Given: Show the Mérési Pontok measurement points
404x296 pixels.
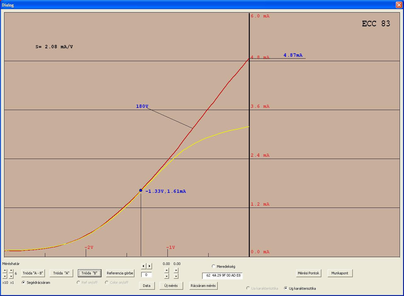Looking at the screenshot, I should tap(308, 273).
